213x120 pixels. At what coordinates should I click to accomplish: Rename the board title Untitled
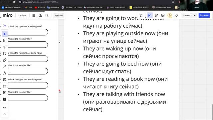[x=23, y=16]
